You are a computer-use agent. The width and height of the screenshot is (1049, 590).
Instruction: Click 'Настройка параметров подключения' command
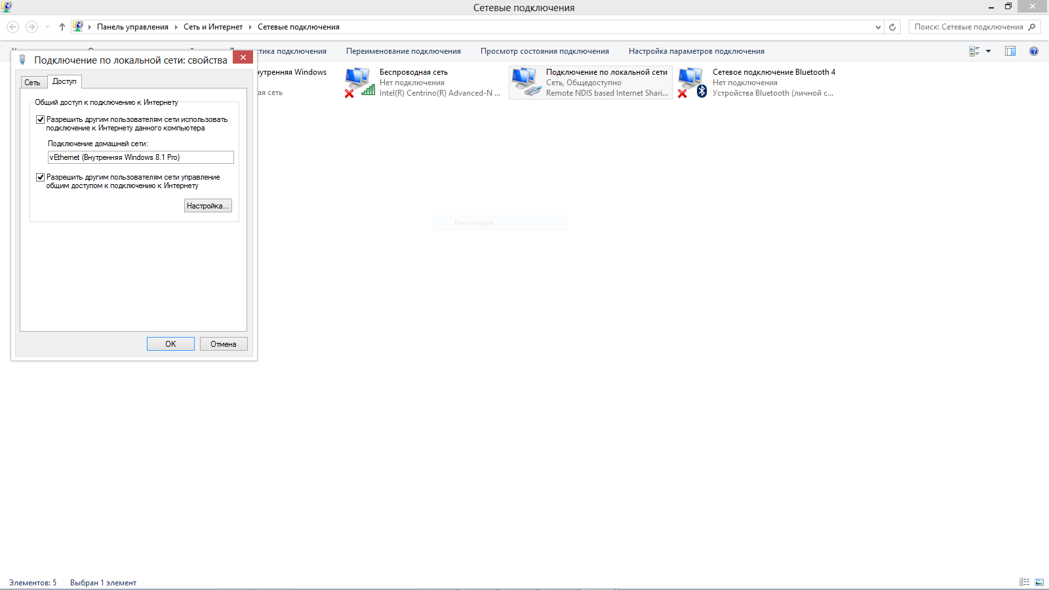(x=696, y=51)
